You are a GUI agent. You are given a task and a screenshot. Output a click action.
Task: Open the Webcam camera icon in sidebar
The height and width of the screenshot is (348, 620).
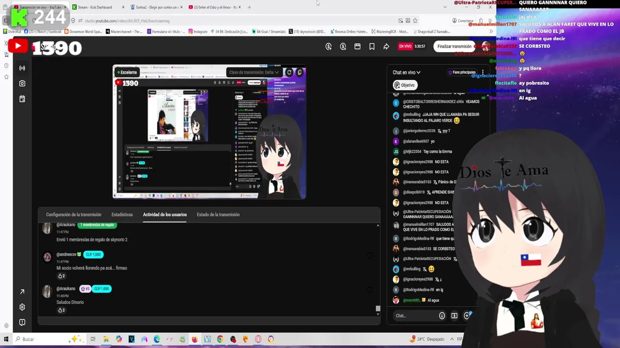(x=22, y=84)
